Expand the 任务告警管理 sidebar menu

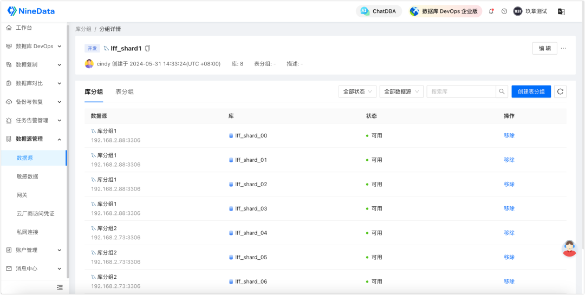(34, 121)
